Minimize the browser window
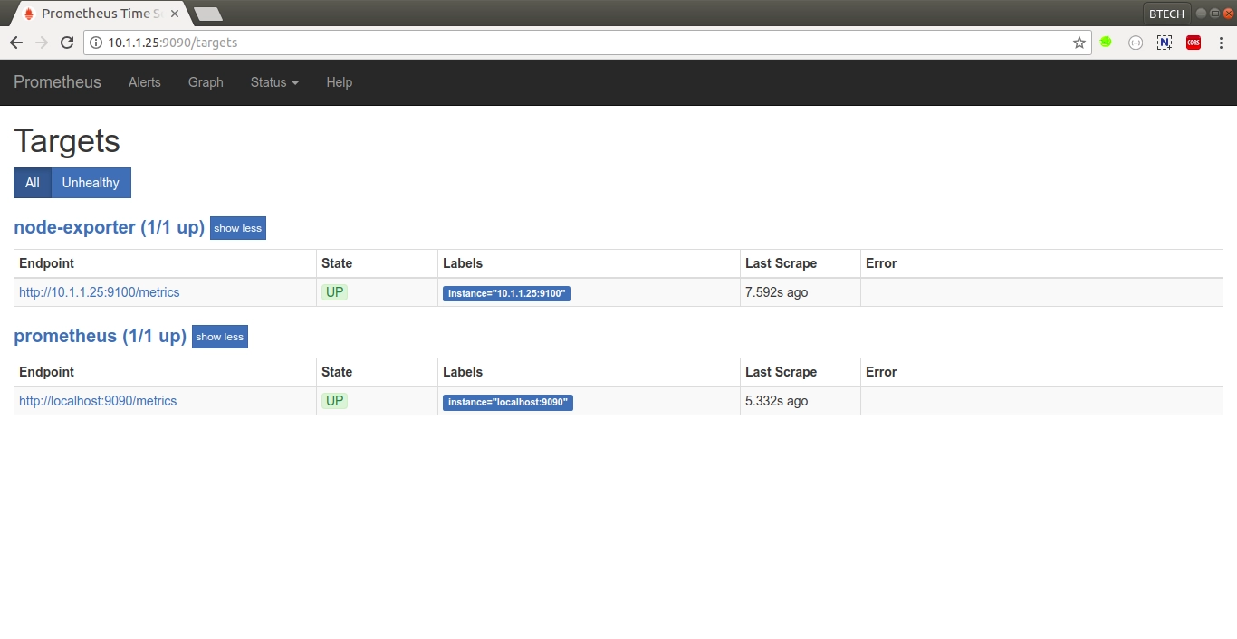Image resolution: width=1237 pixels, height=639 pixels. point(1201,13)
